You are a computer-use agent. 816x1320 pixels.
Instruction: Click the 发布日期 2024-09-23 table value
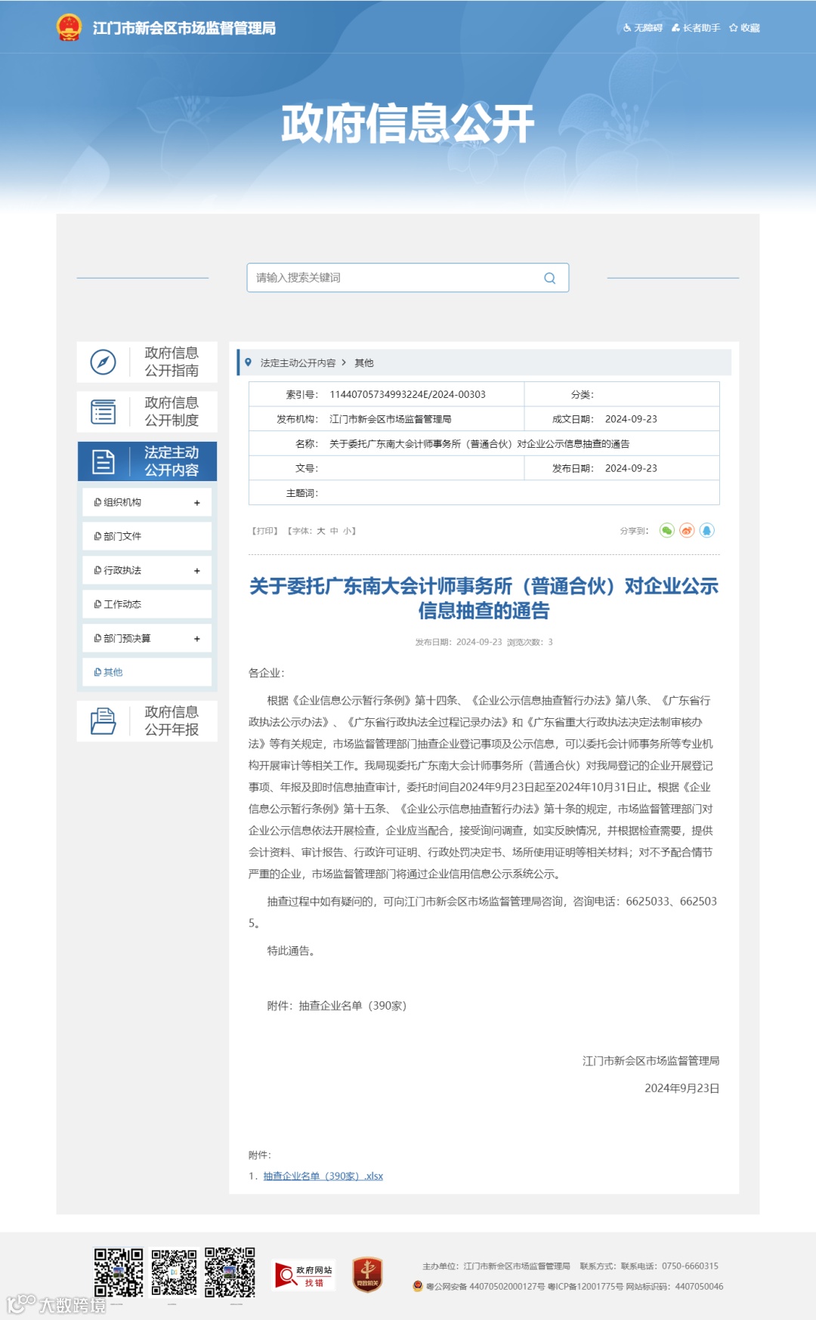[631, 469]
